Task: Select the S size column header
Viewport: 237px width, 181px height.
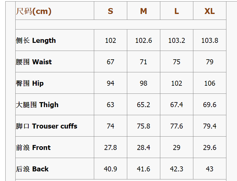Action: pos(110,11)
